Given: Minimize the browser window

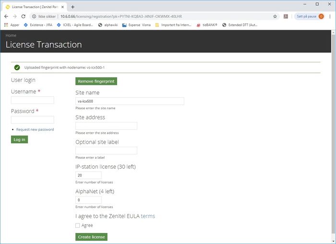Looking at the screenshot, I should tap(305, 4).
